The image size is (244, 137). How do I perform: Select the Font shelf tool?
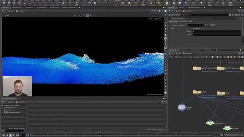70,3
